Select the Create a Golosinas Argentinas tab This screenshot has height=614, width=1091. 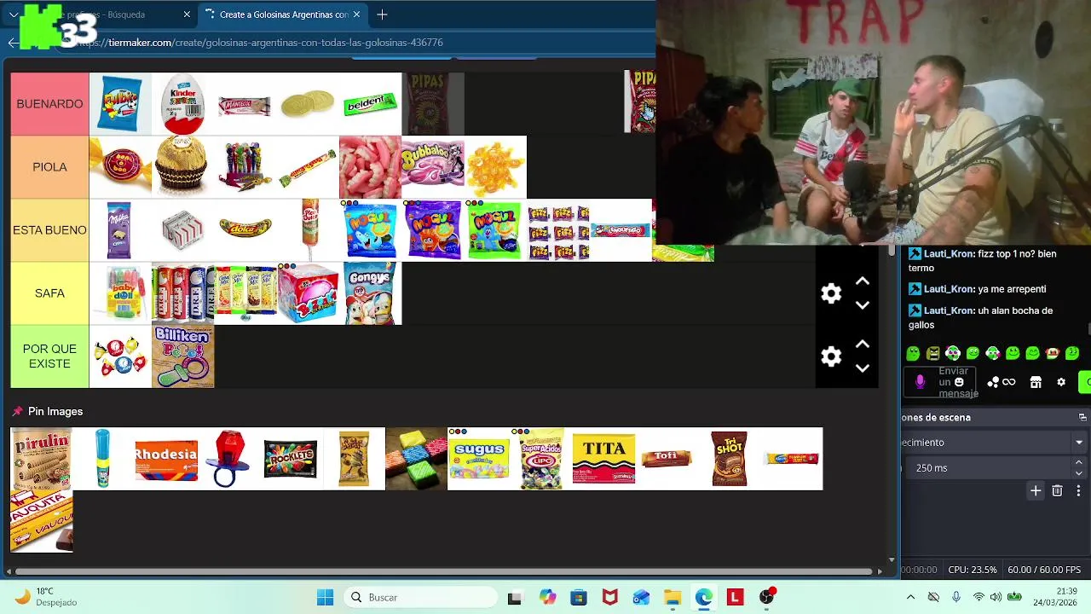click(282, 14)
